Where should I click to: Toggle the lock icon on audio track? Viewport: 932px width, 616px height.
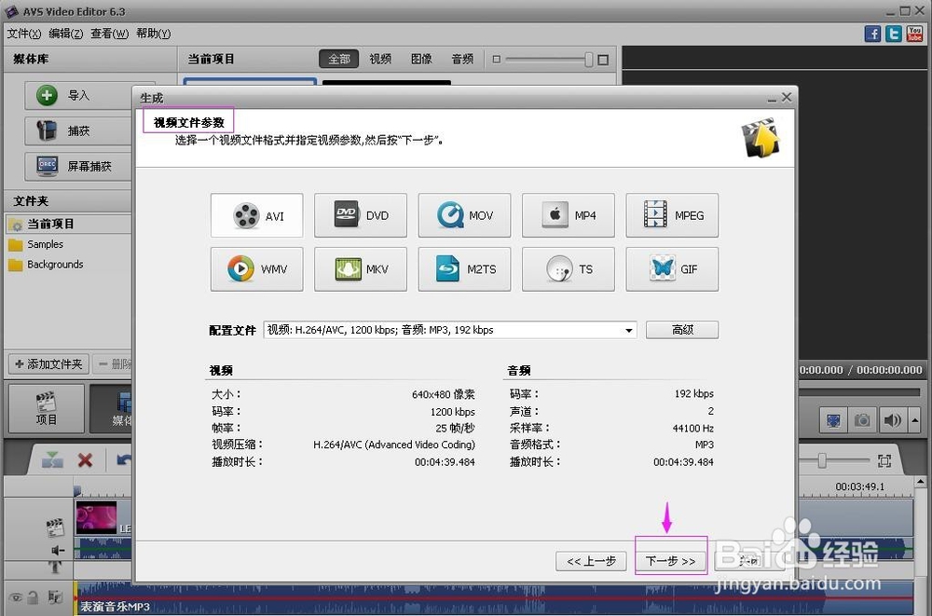pyautogui.click(x=34, y=596)
